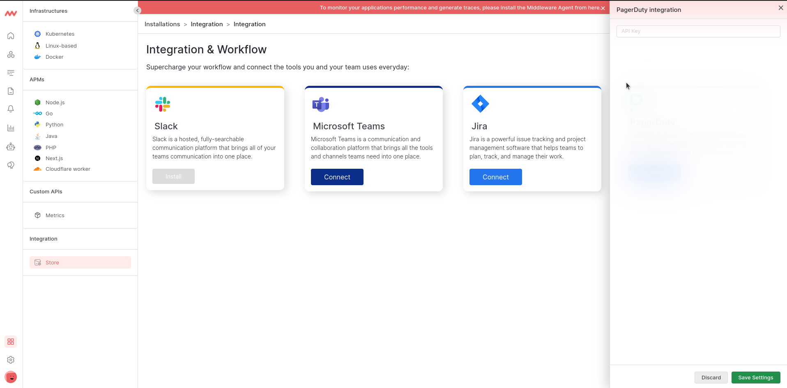Screen dimensions: 787x388
Task: Click the PHP logo icon
Action: [x=37, y=147]
